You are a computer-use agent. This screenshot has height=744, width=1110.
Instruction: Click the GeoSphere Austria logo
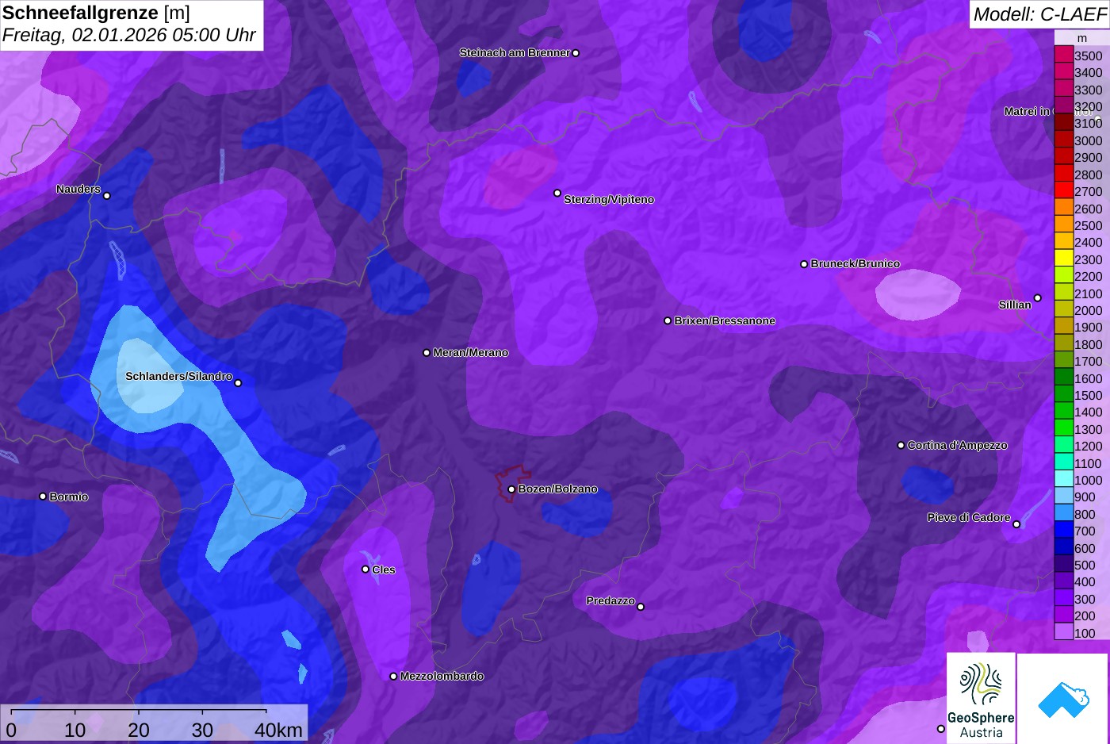click(x=981, y=698)
